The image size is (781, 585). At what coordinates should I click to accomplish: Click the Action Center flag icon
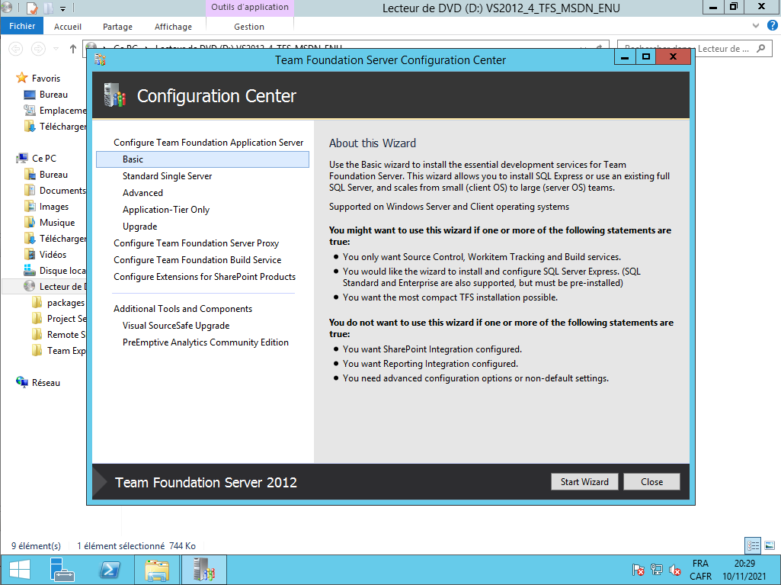[x=639, y=570]
